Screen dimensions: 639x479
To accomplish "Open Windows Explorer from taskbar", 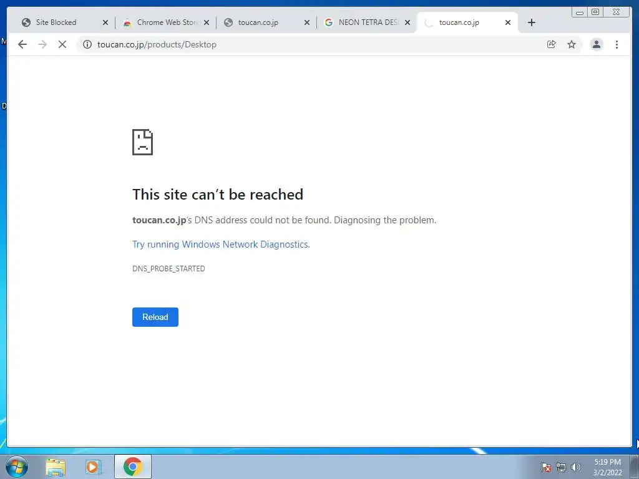I will (x=56, y=467).
